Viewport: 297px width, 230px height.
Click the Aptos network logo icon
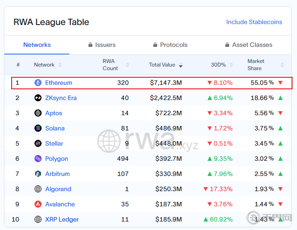coord(38,113)
